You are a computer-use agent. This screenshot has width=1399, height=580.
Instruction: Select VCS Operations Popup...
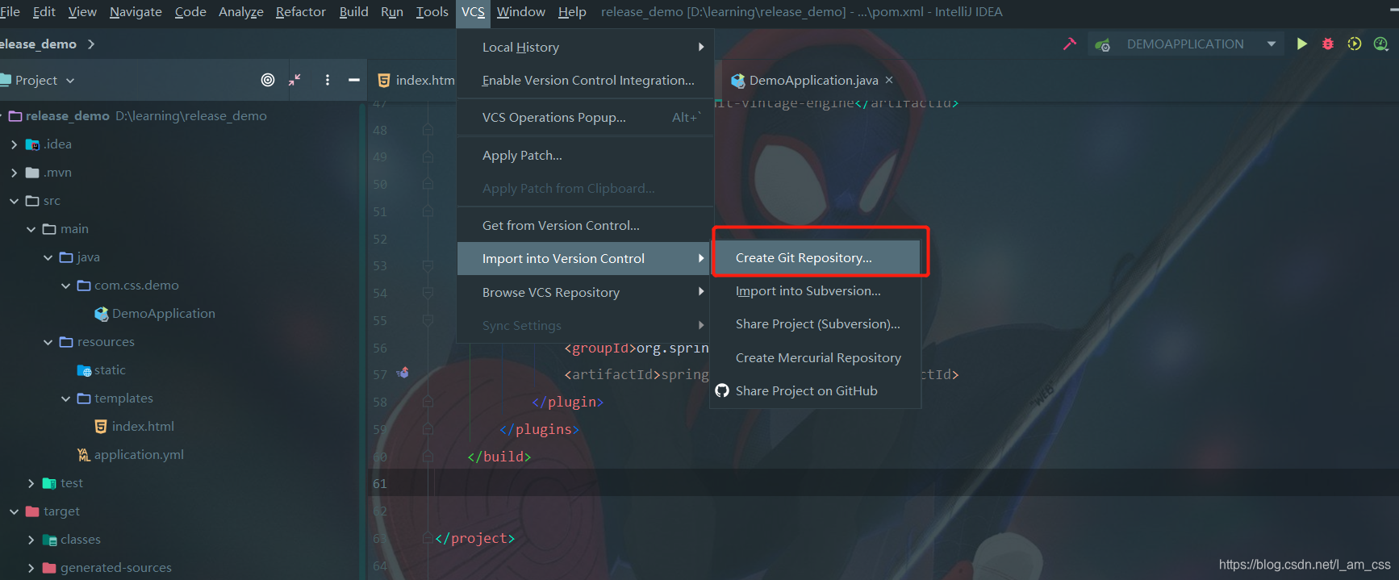click(585, 118)
